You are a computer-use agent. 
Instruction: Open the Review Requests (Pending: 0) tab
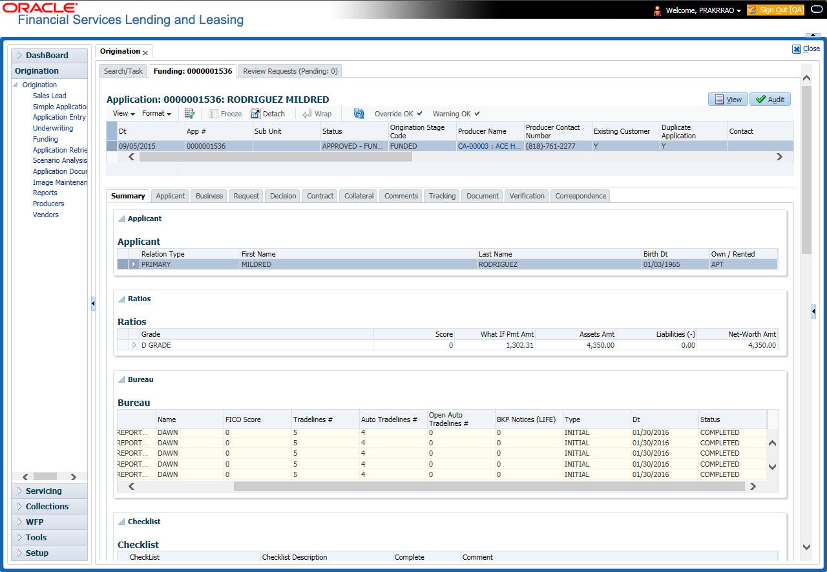(290, 71)
